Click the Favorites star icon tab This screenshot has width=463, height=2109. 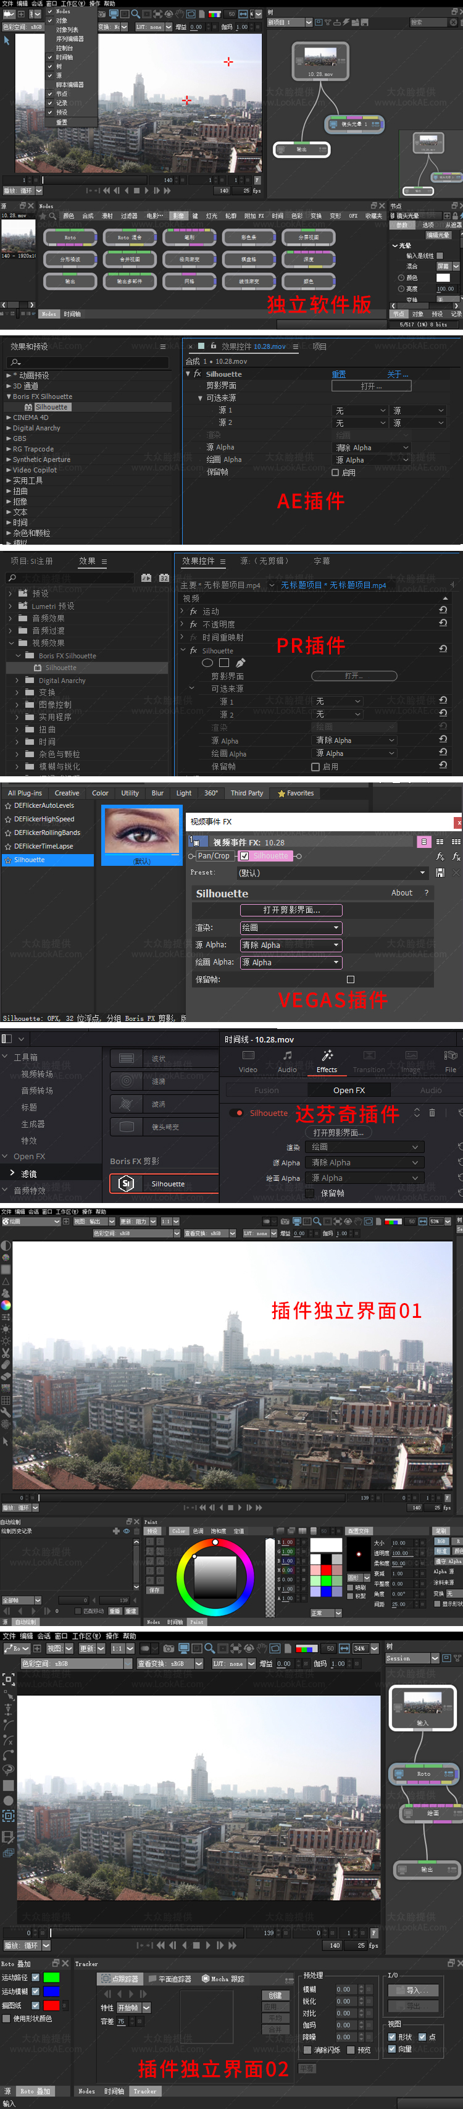tap(282, 794)
